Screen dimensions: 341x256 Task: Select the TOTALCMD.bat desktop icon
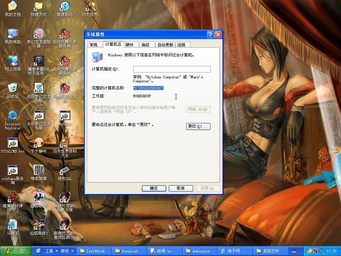point(13,143)
